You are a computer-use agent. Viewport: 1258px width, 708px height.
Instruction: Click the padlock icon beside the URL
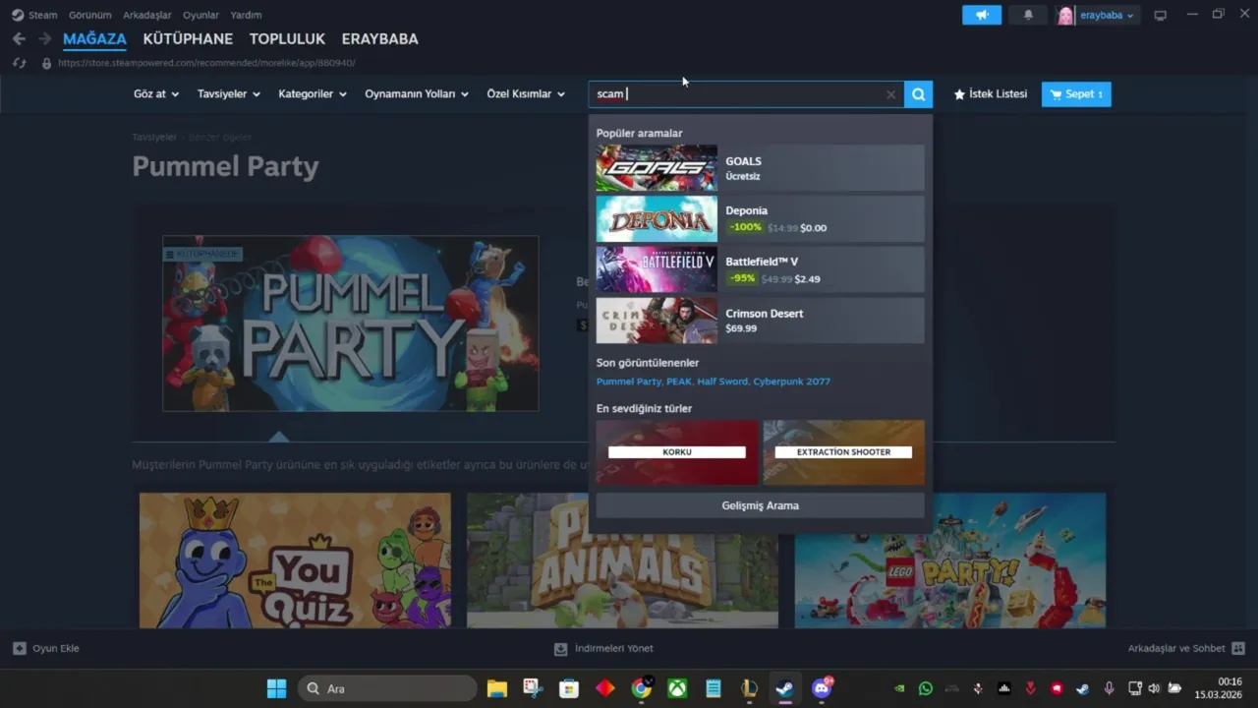tap(46, 63)
